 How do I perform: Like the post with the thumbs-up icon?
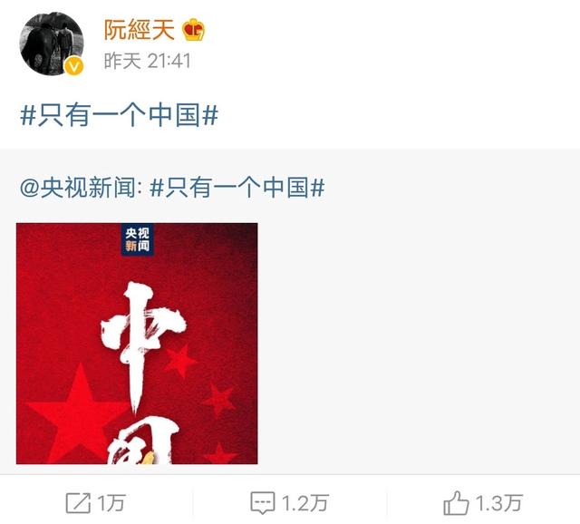[x=456, y=503]
